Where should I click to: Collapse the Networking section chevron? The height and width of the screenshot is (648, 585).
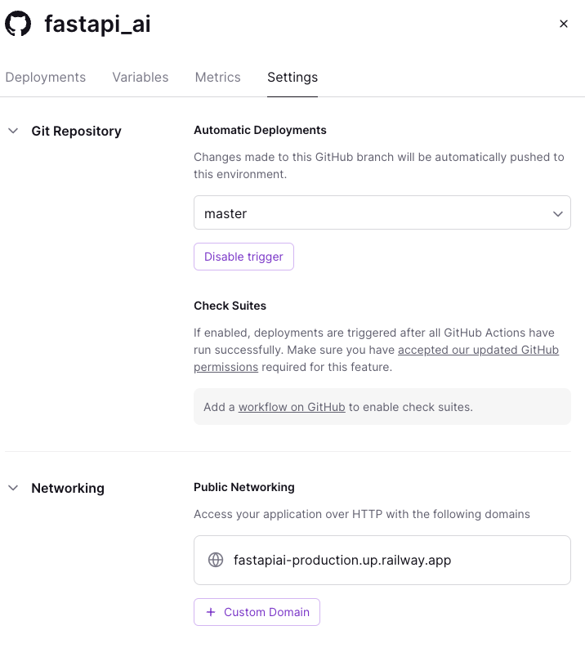(x=13, y=488)
